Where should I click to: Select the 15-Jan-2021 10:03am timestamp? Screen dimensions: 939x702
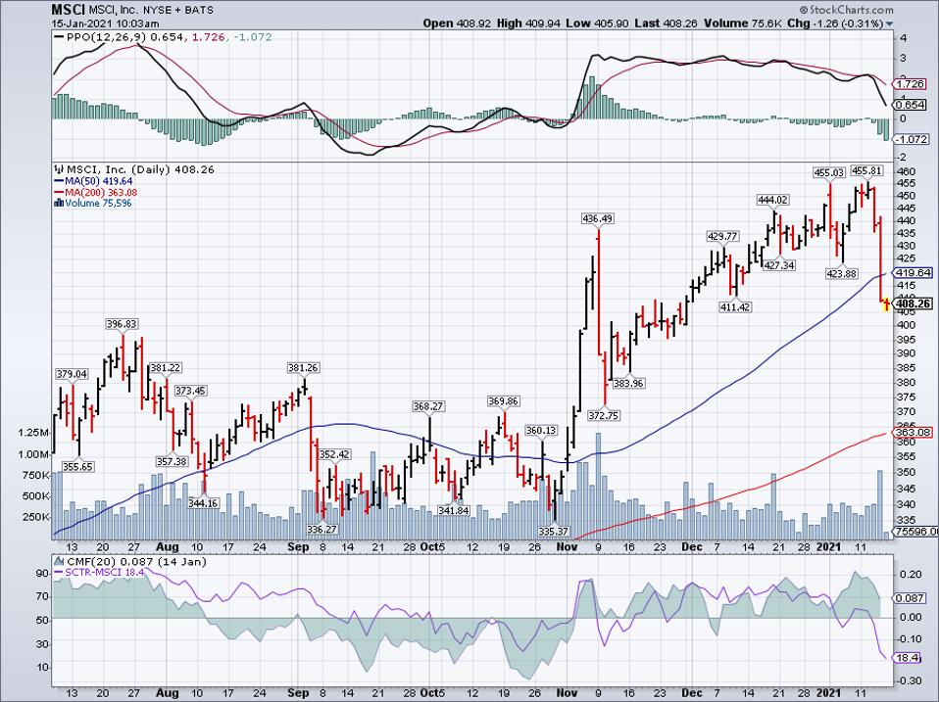click(x=106, y=23)
